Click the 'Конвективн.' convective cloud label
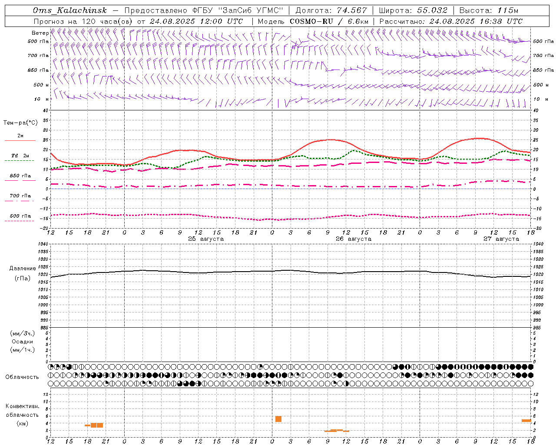The image size is (556, 445). [x=23, y=406]
